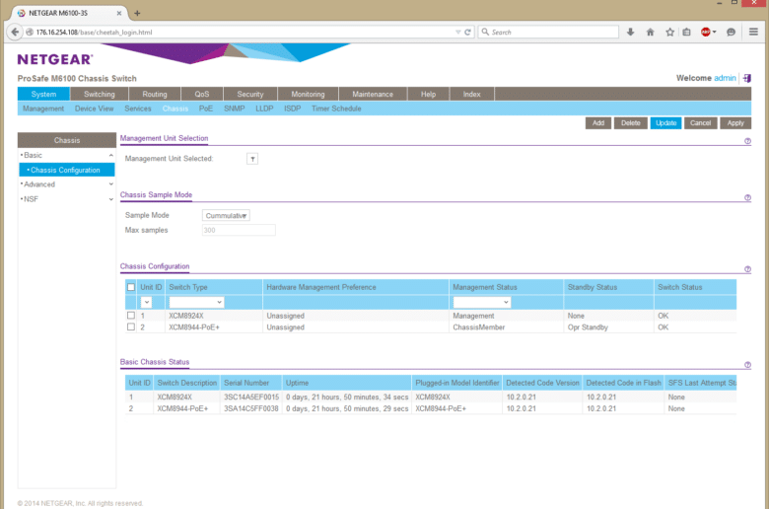Click the browser back arrow button
This screenshot has height=509, width=769.
coord(15,32)
